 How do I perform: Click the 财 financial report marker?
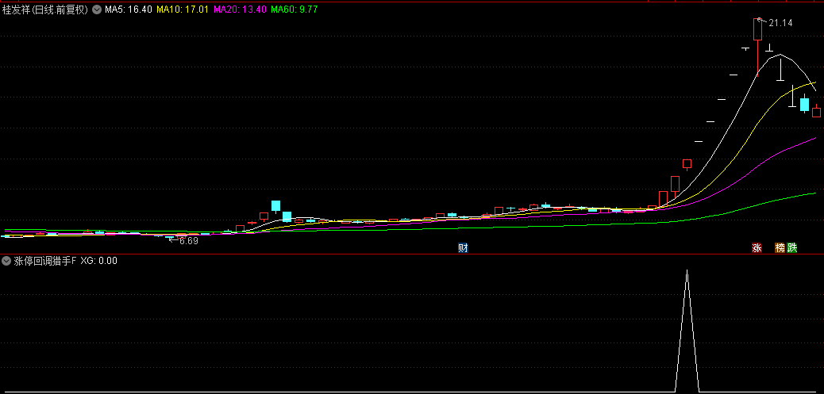(463, 247)
